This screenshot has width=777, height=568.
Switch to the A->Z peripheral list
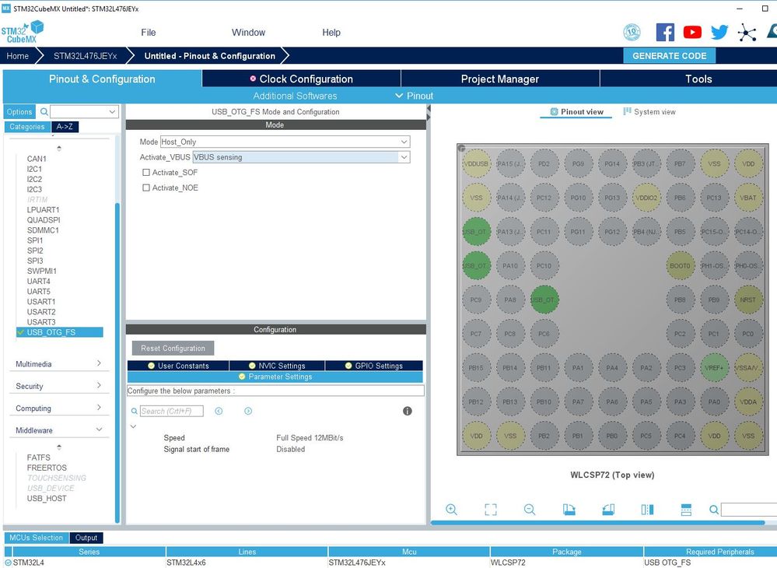(65, 127)
